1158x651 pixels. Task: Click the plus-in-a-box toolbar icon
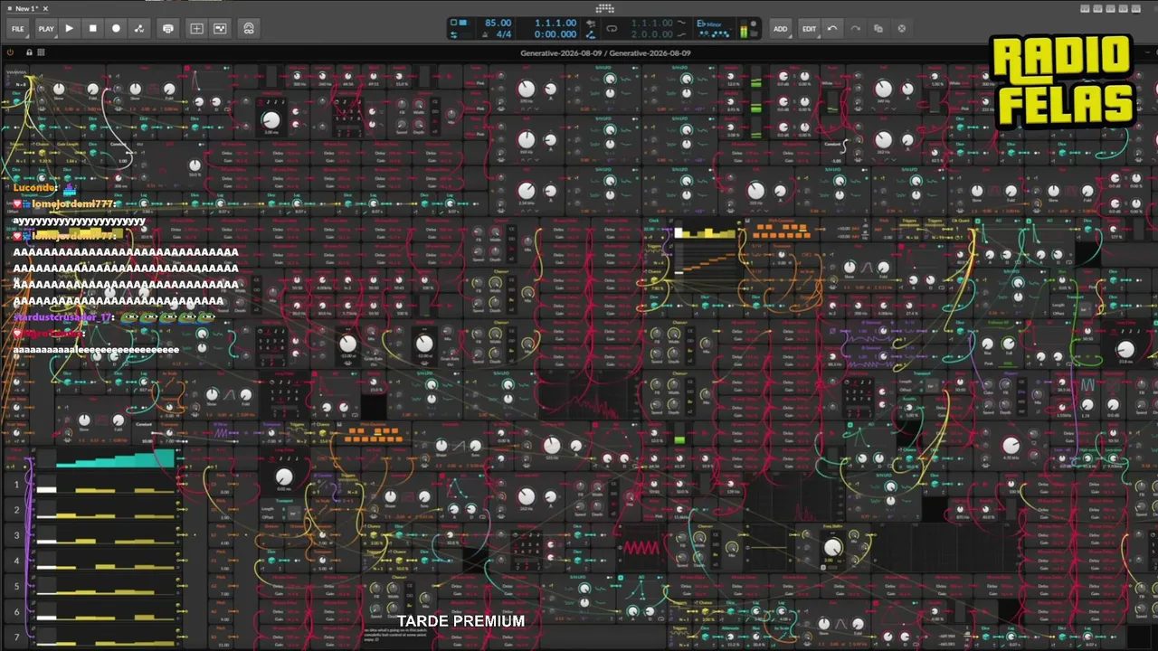coord(196,29)
